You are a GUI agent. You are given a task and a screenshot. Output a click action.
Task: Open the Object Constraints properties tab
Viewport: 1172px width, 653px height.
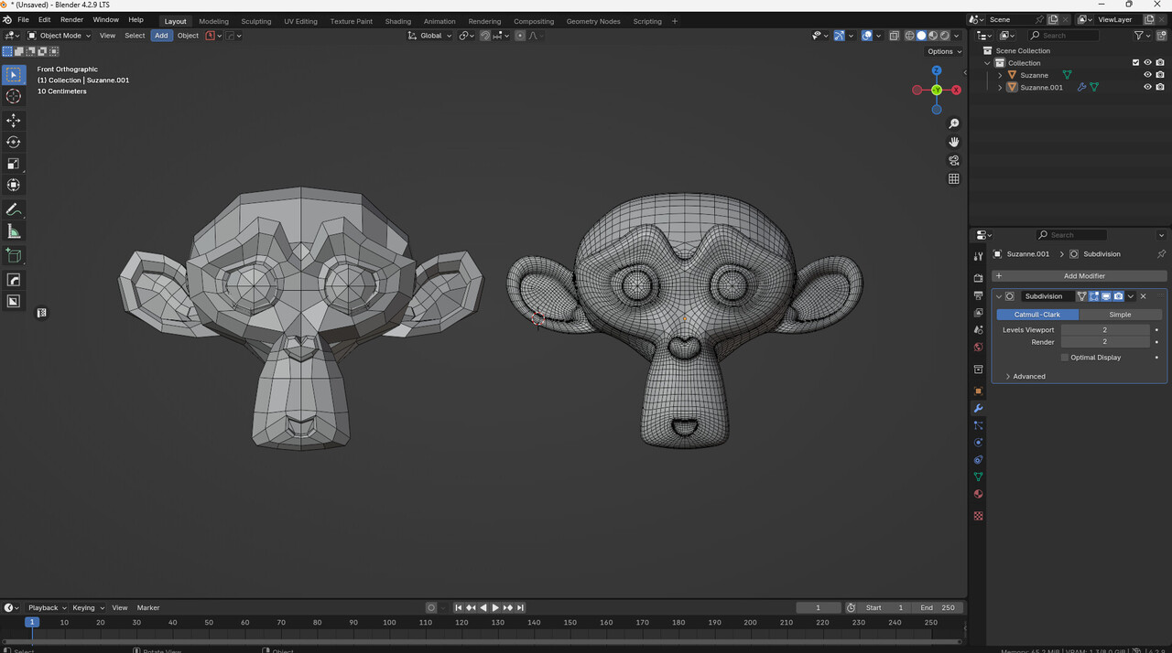(978, 459)
